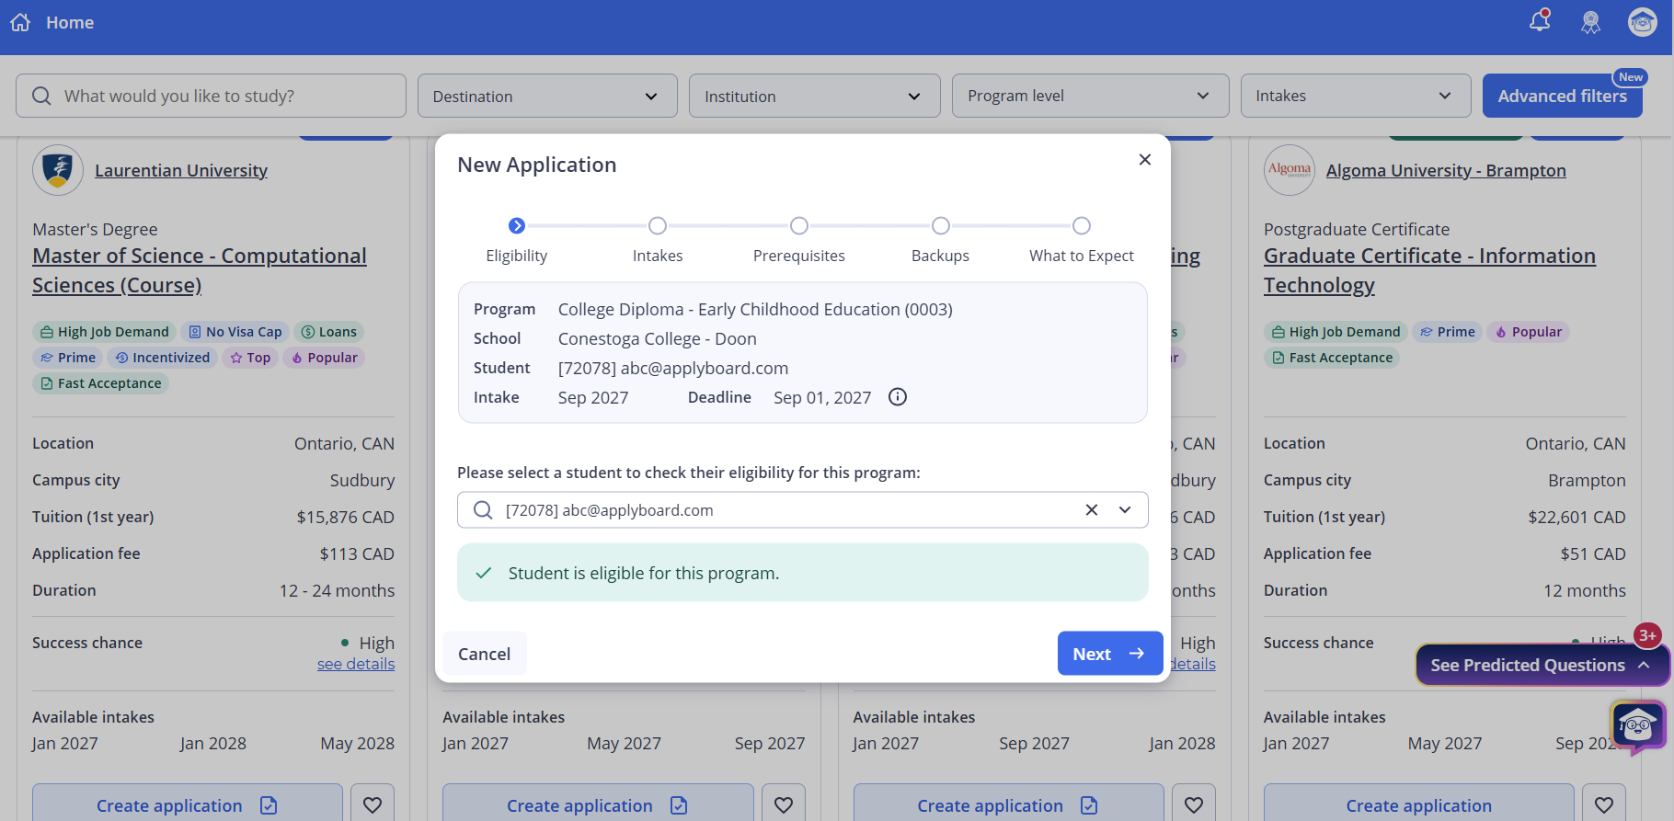Open the user profile avatar
1674x821 pixels.
tap(1642, 22)
